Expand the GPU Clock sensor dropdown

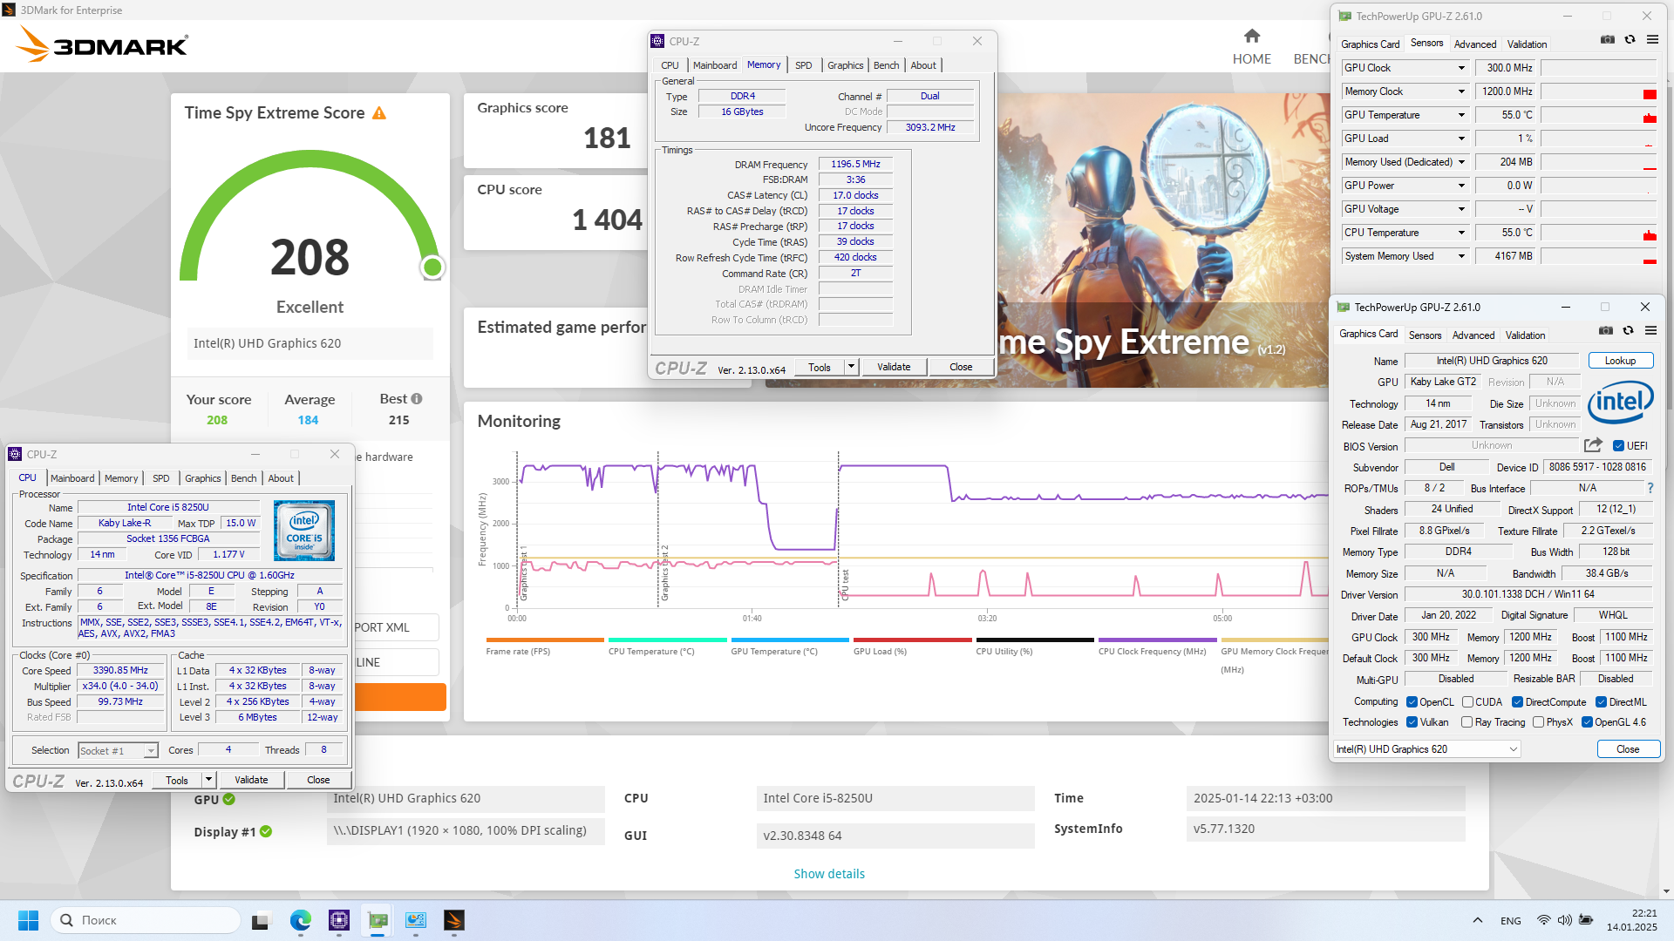coord(1461,68)
